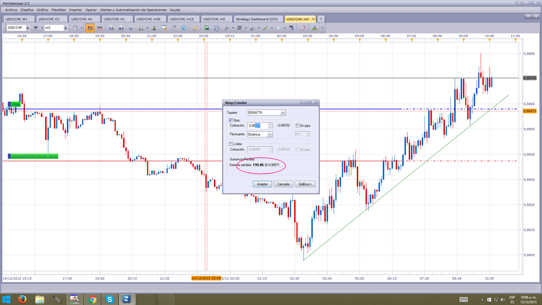
Task: Click the 0,98571 stop price label on axis
Action: pos(529,110)
